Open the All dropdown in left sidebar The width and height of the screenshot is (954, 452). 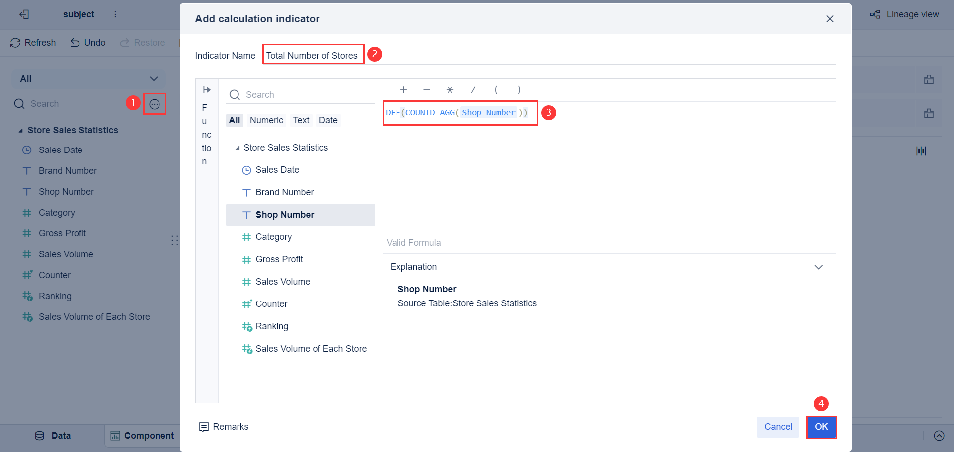(x=154, y=78)
